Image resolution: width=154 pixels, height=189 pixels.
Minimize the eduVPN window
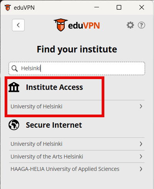click(x=97, y=7)
